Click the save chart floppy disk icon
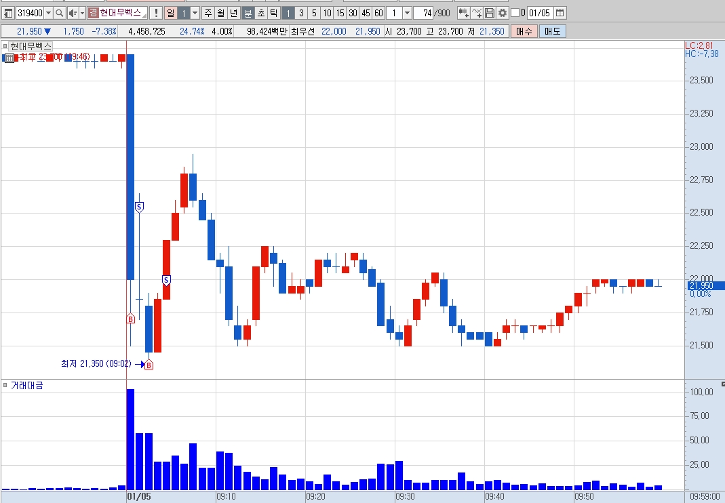The height and width of the screenshot is (503, 725). point(489,13)
